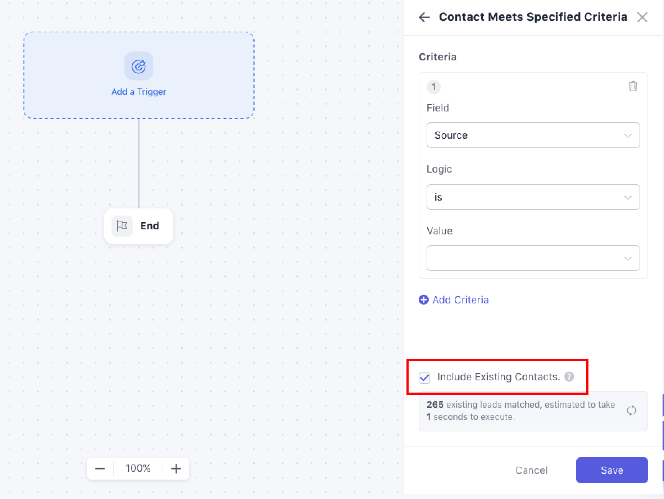Image resolution: width=664 pixels, height=499 pixels.
Task: Go back using the arrow icon
Action: [x=424, y=17]
